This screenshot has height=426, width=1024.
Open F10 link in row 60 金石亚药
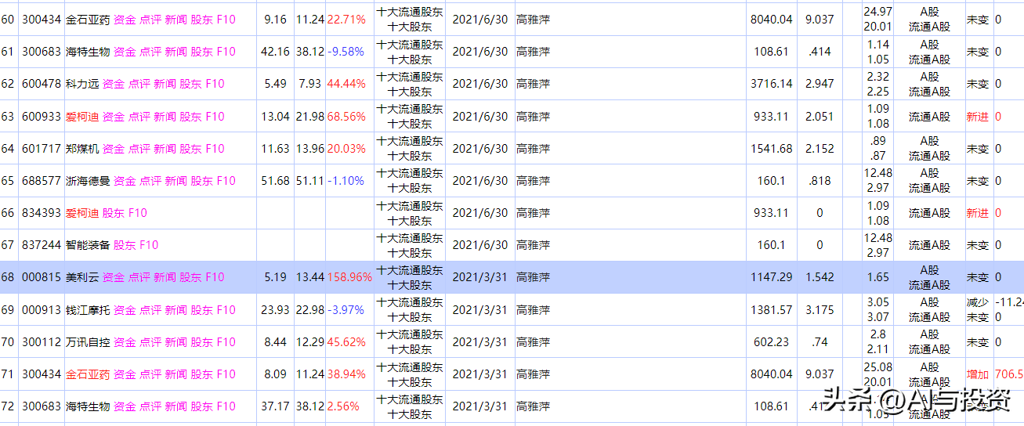[x=226, y=19]
